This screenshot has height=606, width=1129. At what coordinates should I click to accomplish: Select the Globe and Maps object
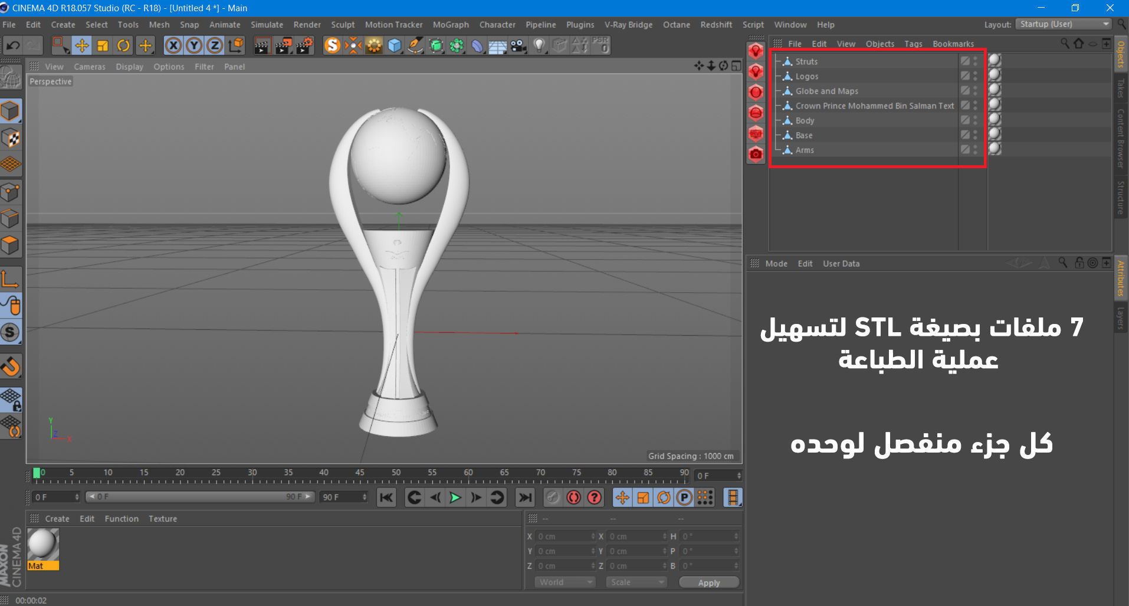tap(826, 91)
